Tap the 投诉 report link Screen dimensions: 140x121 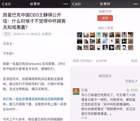tap(134, 61)
